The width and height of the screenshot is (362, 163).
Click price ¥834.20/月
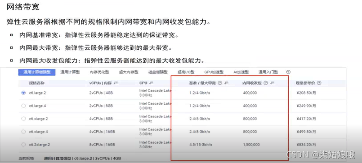pyautogui.click(x=306, y=145)
